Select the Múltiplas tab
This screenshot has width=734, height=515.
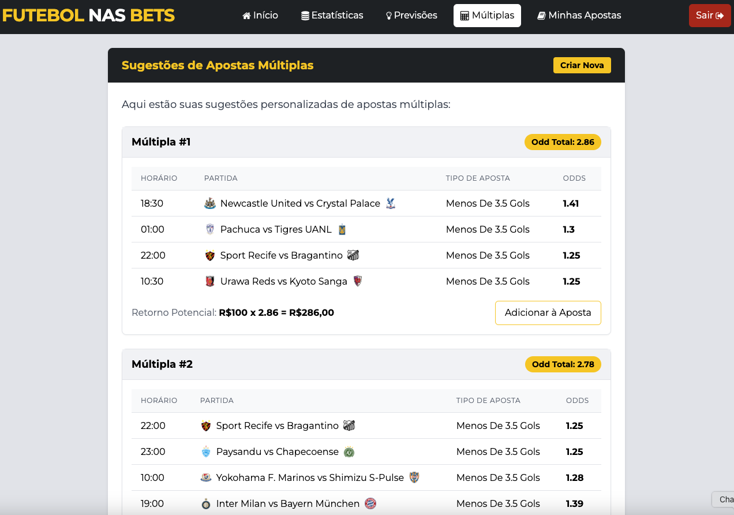click(x=487, y=16)
